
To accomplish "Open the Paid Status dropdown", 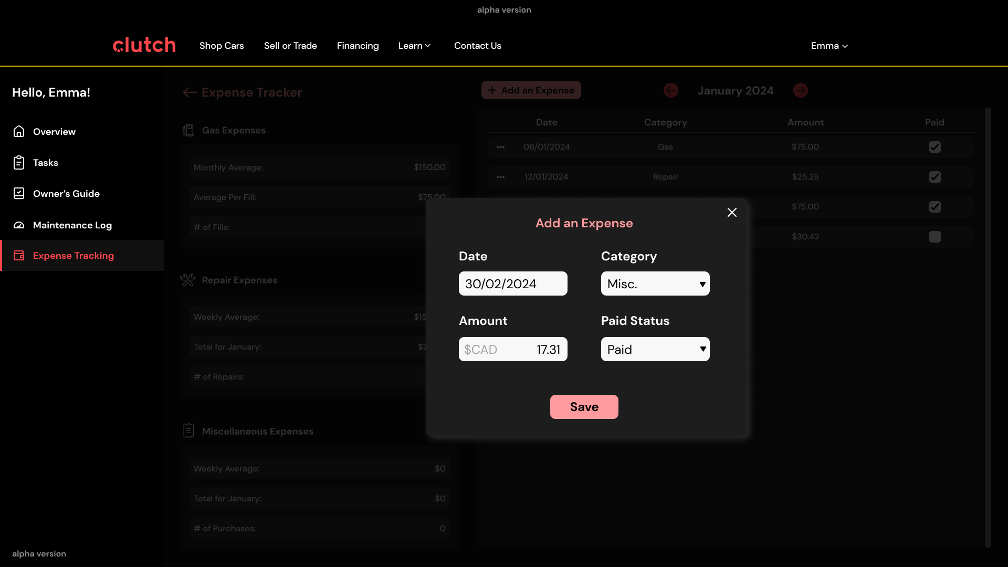I will (x=655, y=349).
